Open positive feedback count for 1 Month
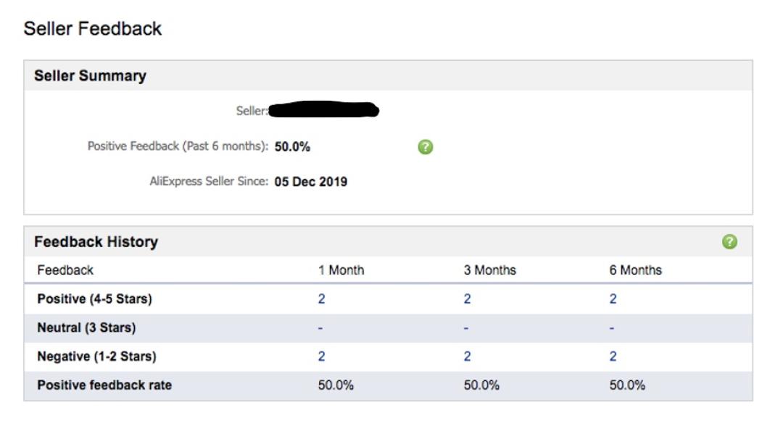The image size is (783, 426). 322,298
